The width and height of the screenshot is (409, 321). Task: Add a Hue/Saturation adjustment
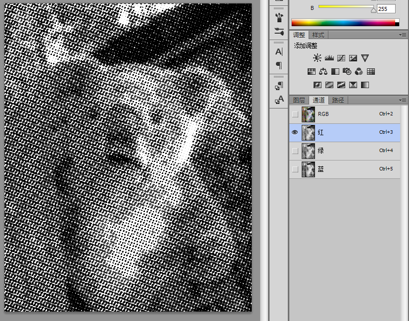pos(312,71)
